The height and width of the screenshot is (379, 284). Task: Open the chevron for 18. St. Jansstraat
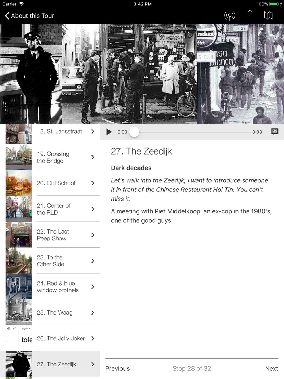tap(93, 131)
